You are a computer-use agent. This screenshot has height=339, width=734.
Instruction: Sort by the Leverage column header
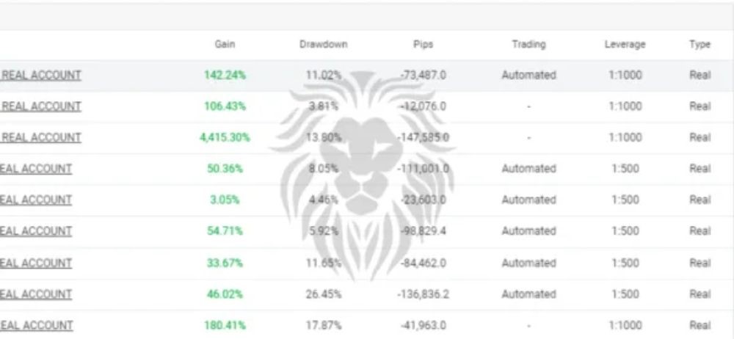(x=625, y=45)
